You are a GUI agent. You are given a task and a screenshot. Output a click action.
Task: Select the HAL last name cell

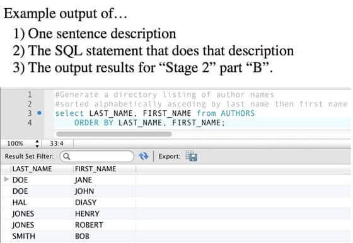click(20, 202)
